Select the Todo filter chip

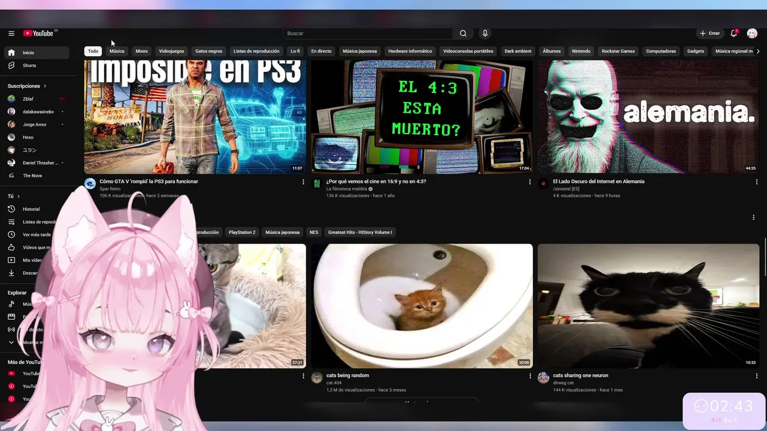pyautogui.click(x=93, y=51)
